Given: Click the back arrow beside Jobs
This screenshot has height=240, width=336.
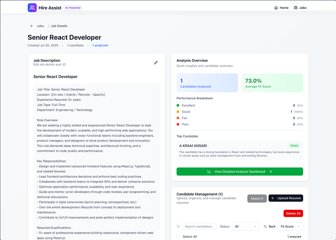Looking at the screenshot, I should [32, 26].
